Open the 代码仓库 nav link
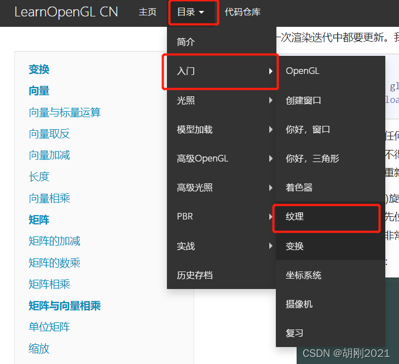The width and height of the screenshot is (399, 364). [242, 12]
